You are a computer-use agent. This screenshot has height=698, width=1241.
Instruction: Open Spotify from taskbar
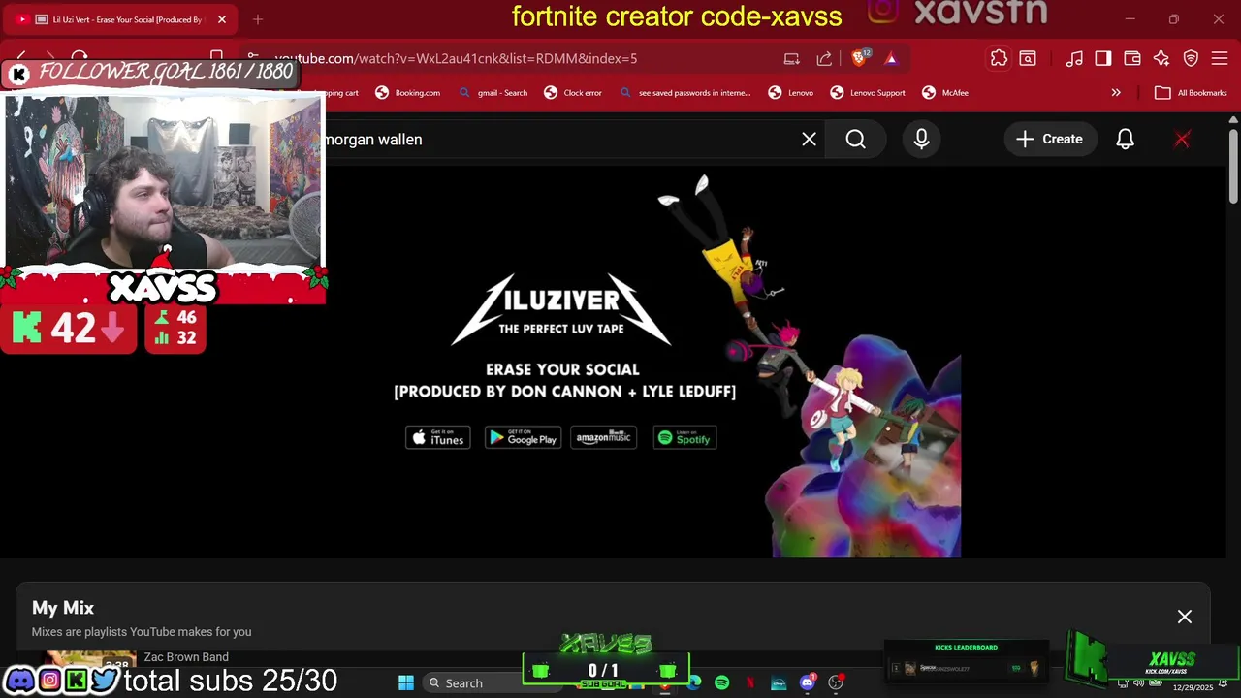[722, 683]
